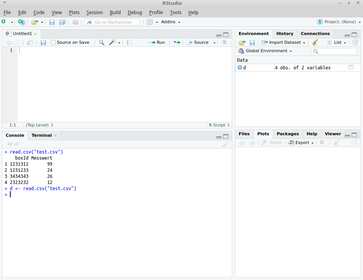Open the (Top Level) scope selector
The height and width of the screenshot is (280, 363).
coord(39,125)
